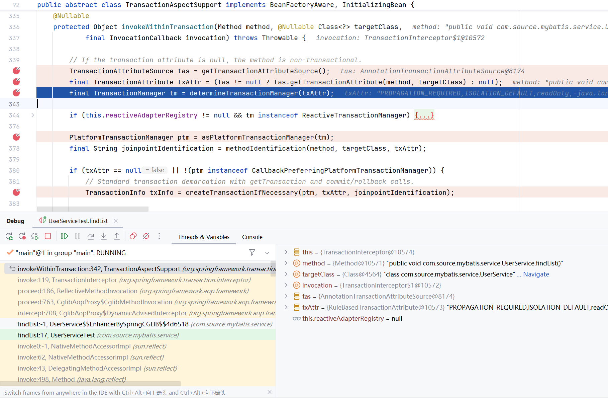The height and width of the screenshot is (398, 608).
Task: Click the Navigate link for targetClass
Action: coord(536,274)
